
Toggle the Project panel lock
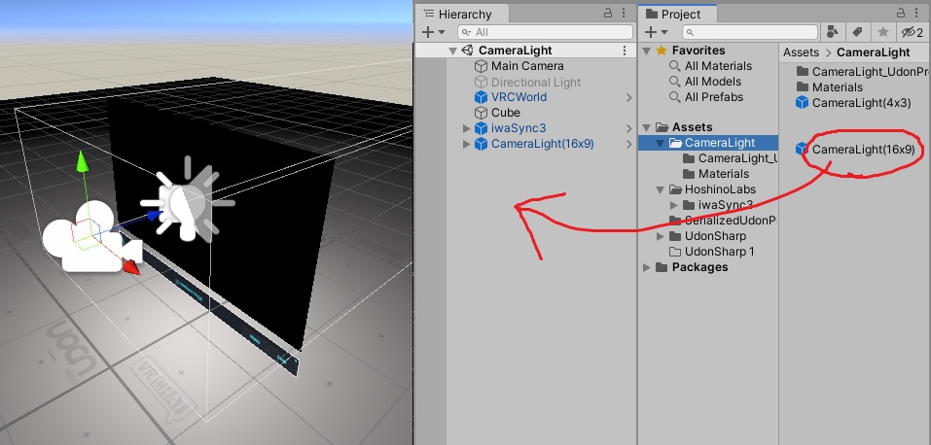(x=903, y=13)
